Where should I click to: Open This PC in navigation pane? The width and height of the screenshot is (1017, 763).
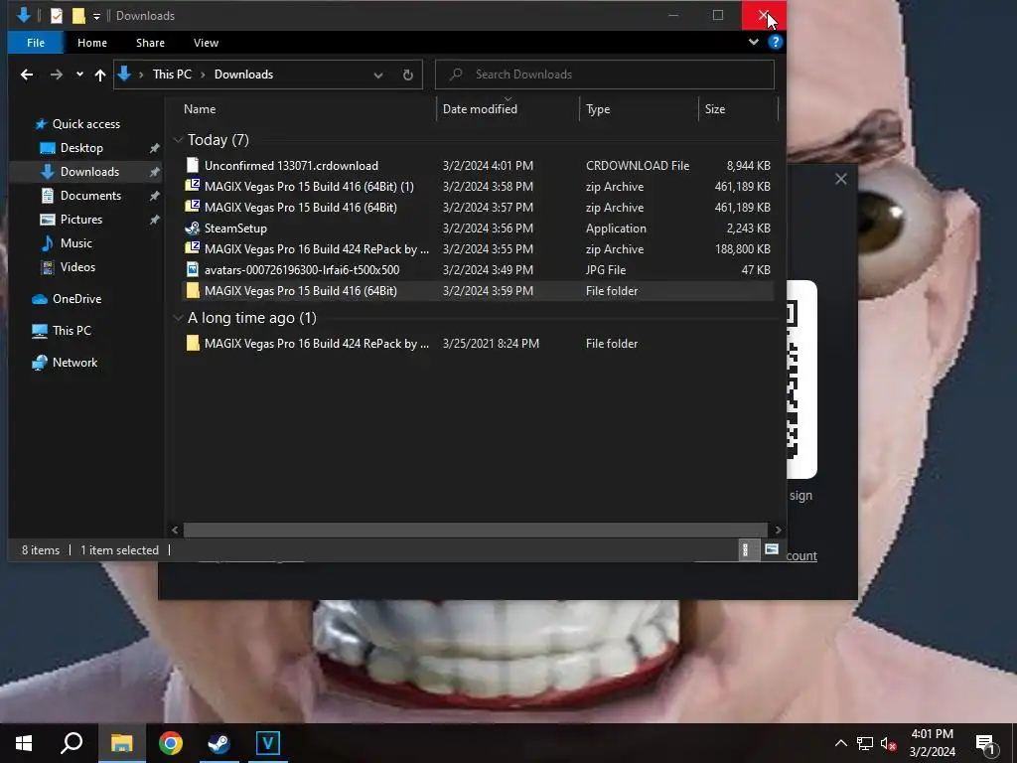[72, 330]
